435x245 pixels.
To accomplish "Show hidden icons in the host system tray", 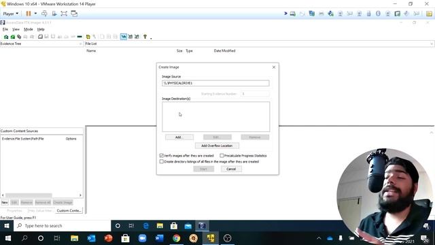I will (319, 238).
